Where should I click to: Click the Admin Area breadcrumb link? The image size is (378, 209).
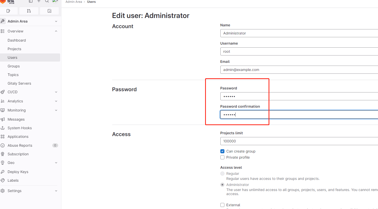[74, 2]
